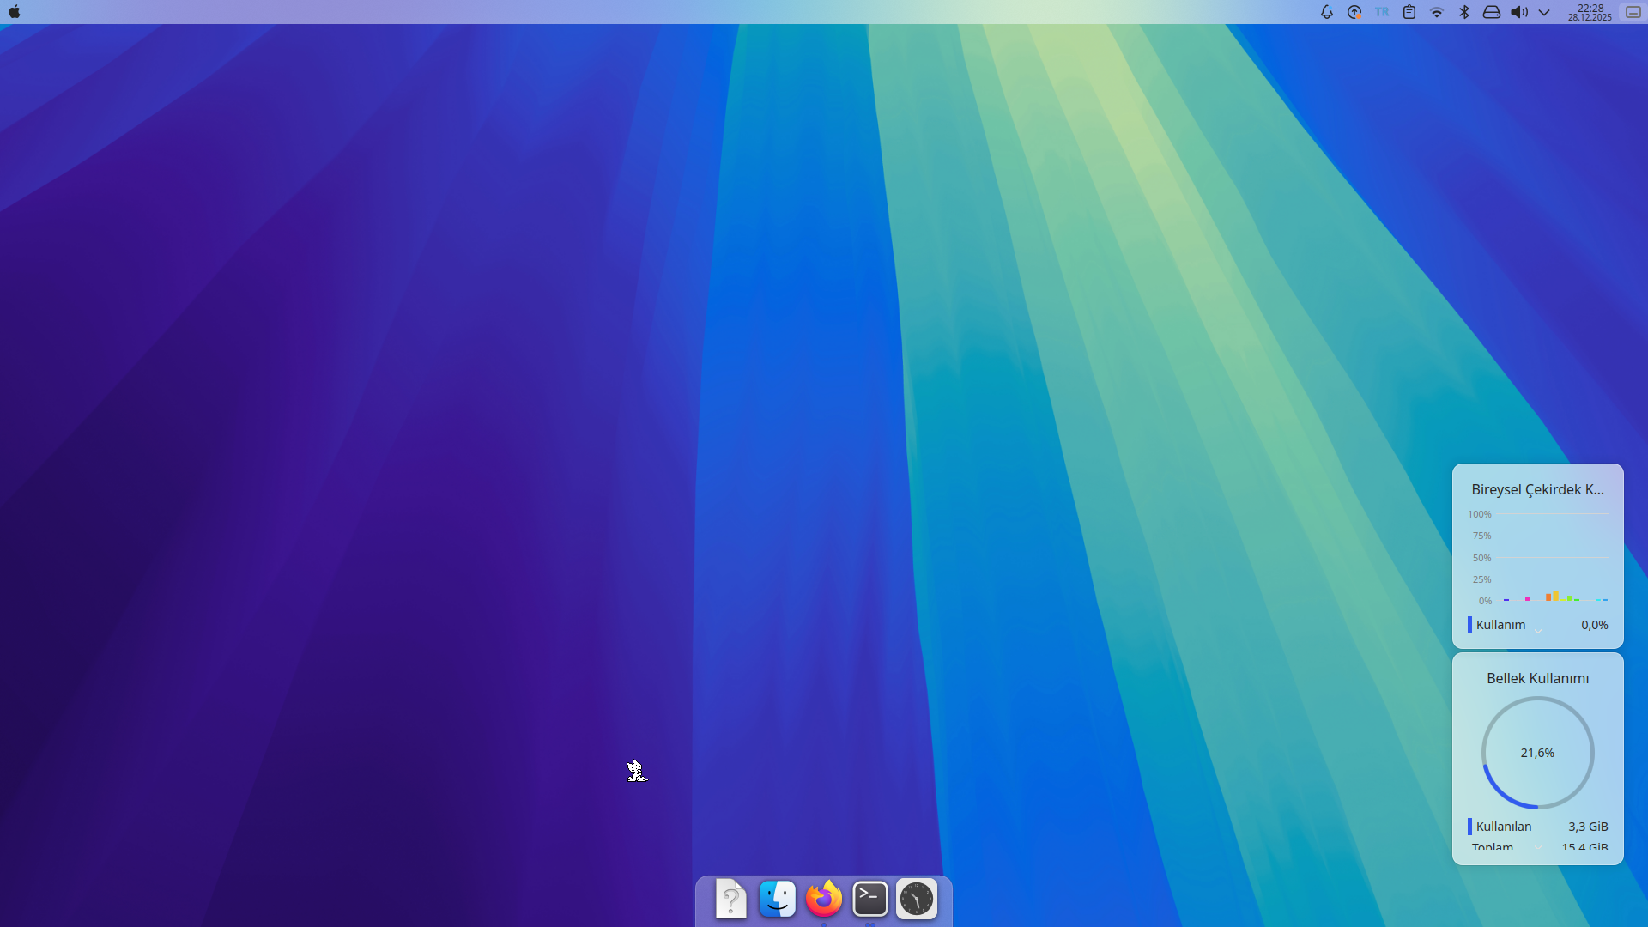Open the disks and devices tray icon

[1492, 12]
